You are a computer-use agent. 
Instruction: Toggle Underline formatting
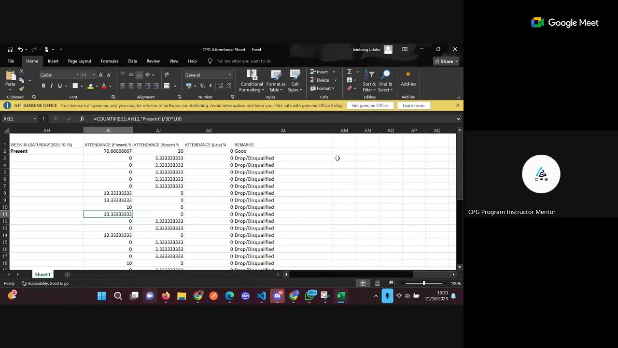60,86
